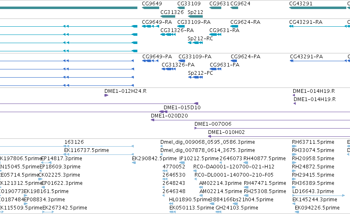Viewport: 350px width, 214px height.
Task: Click the CG43291-RA transcript label
Action: click(306, 22)
